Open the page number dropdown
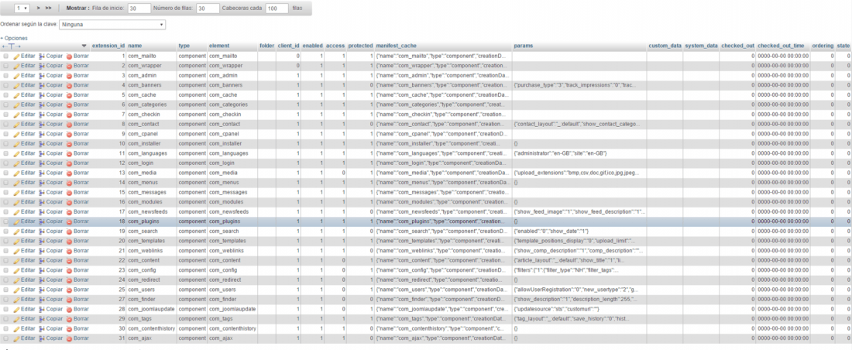The height and width of the screenshot is (350, 852). [x=22, y=9]
